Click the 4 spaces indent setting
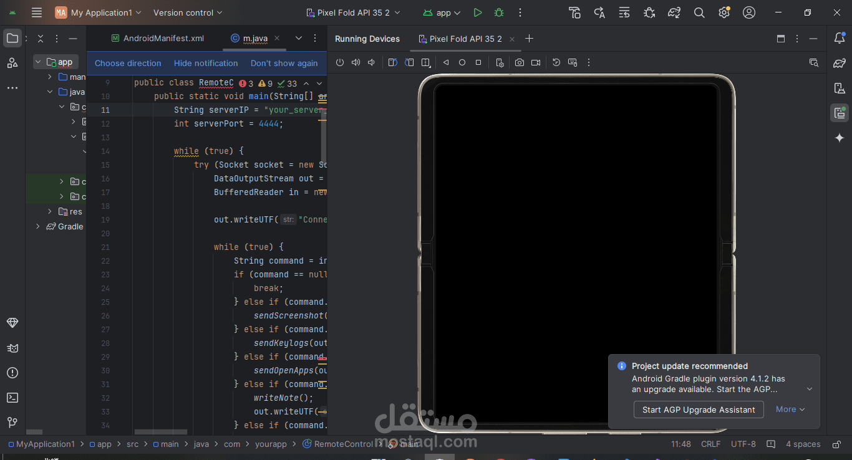This screenshot has height=460, width=852. click(803, 444)
